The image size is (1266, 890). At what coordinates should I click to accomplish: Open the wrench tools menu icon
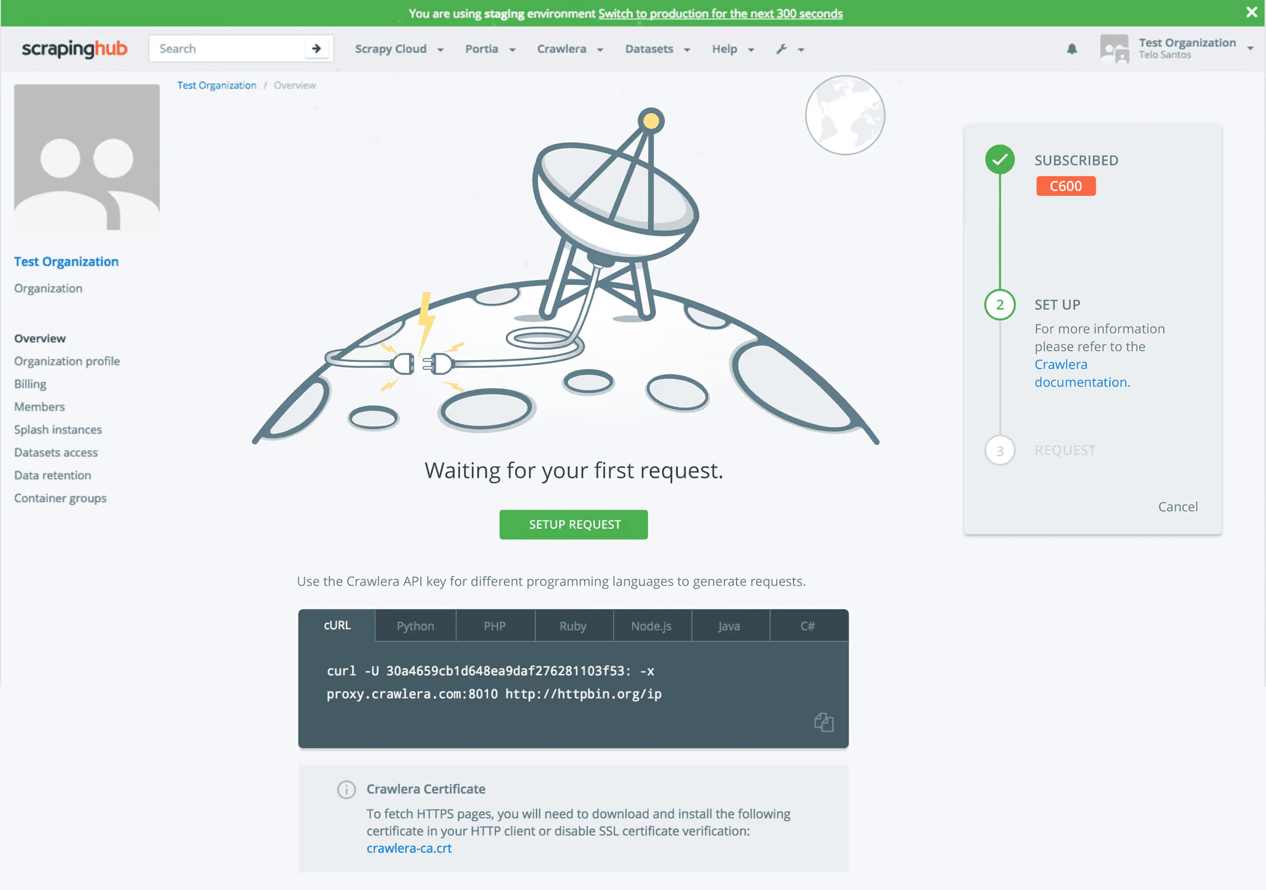coord(782,49)
